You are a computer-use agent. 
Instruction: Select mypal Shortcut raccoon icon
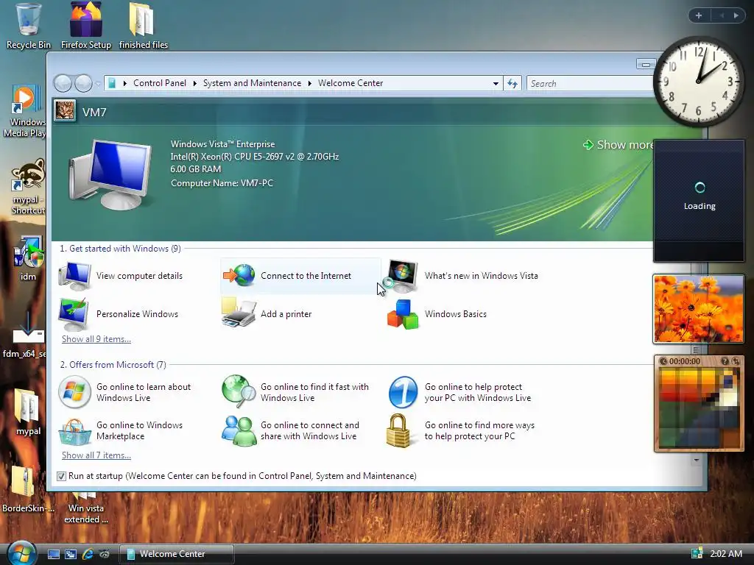tap(28, 188)
